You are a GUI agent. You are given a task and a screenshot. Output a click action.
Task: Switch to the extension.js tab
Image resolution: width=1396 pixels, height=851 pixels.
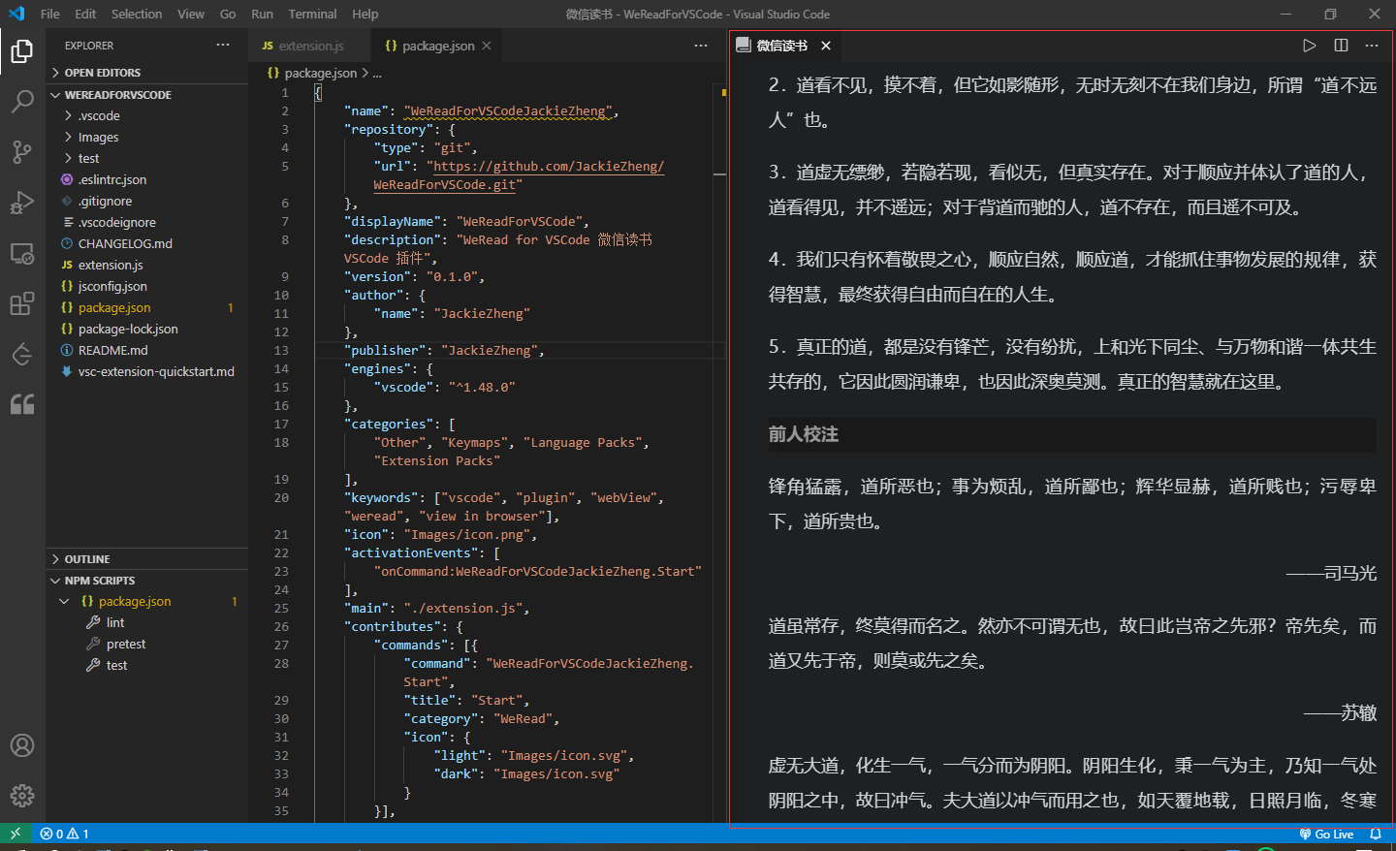point(310,46)
